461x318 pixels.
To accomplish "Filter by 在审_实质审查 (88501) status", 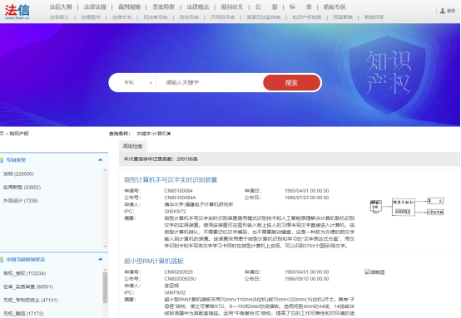I will tap(28, 287).
